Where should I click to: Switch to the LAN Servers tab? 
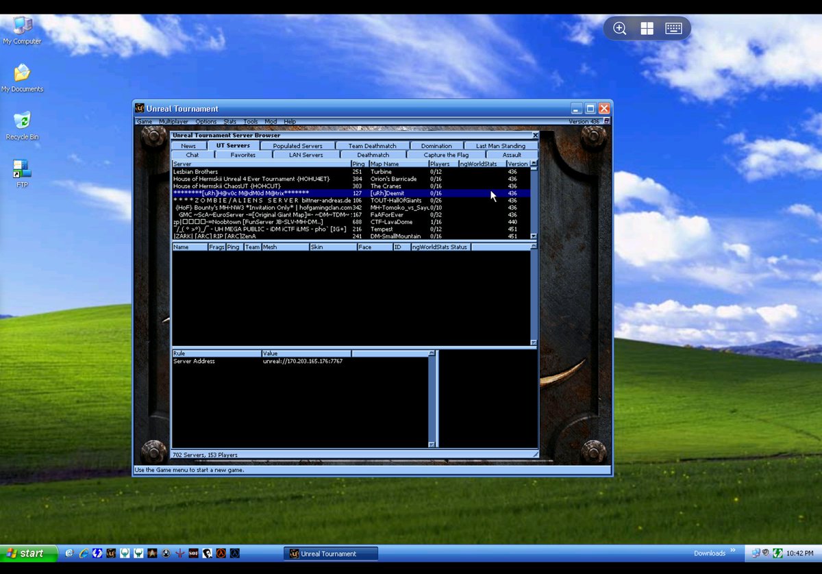pyautogui.click(x=306, y=155)
